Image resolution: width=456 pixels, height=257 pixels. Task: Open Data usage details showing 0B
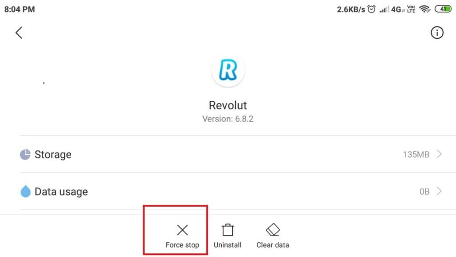point(232,191)
